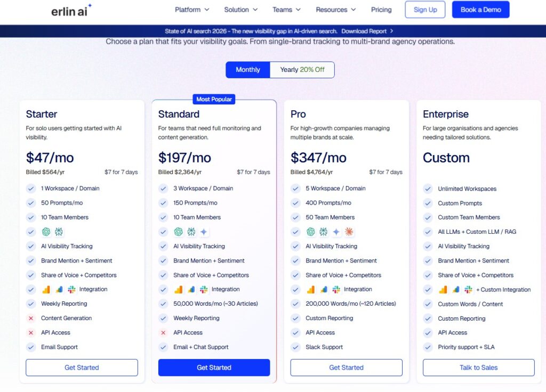Open Download Report banner link
This screenshot has height=392, width=546.
(x=367, y=31)
